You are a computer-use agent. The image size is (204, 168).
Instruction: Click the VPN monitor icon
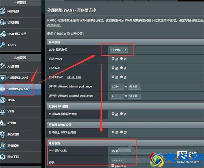pyautogui.click(x=3, y=112)
